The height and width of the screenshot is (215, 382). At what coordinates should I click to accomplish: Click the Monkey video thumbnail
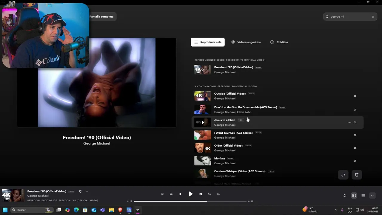pyautogui.click(x=203, y=161)
